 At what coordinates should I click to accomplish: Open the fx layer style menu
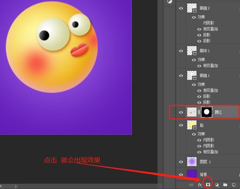(200, 185)
